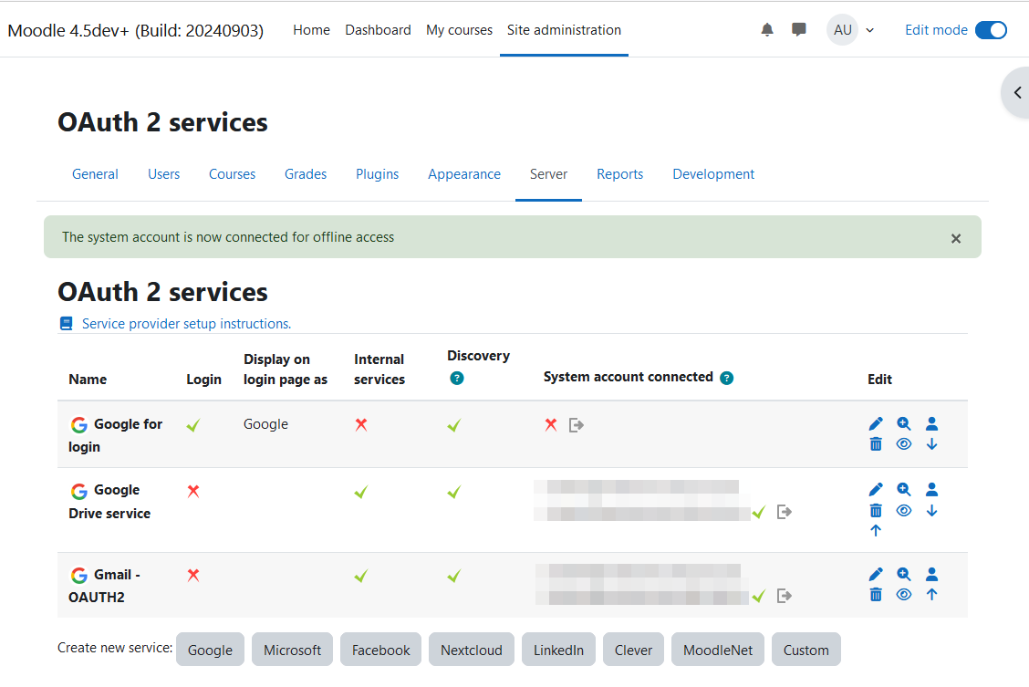Move Google Drive service up

[x=876, y=530]
